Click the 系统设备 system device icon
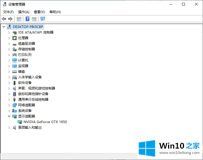Viewport: 203px width, 160px height. coord(15,111)
